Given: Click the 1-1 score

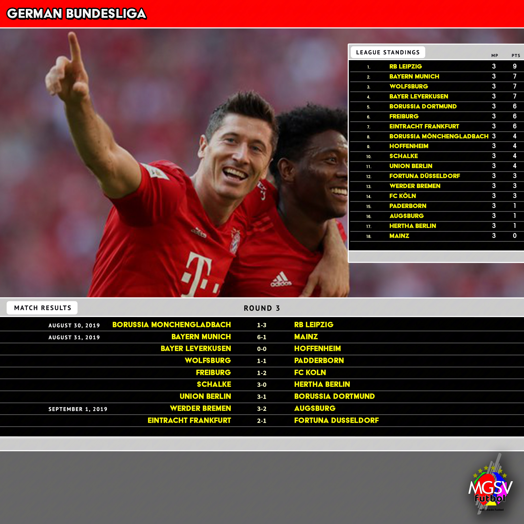Looking at the screenshot, I should click(262, 361).
